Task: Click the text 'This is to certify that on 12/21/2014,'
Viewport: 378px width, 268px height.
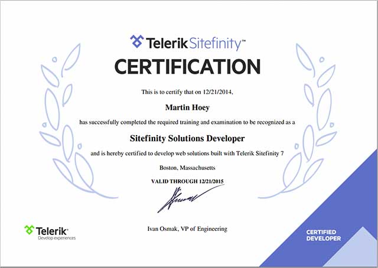Action: [187, 92]
